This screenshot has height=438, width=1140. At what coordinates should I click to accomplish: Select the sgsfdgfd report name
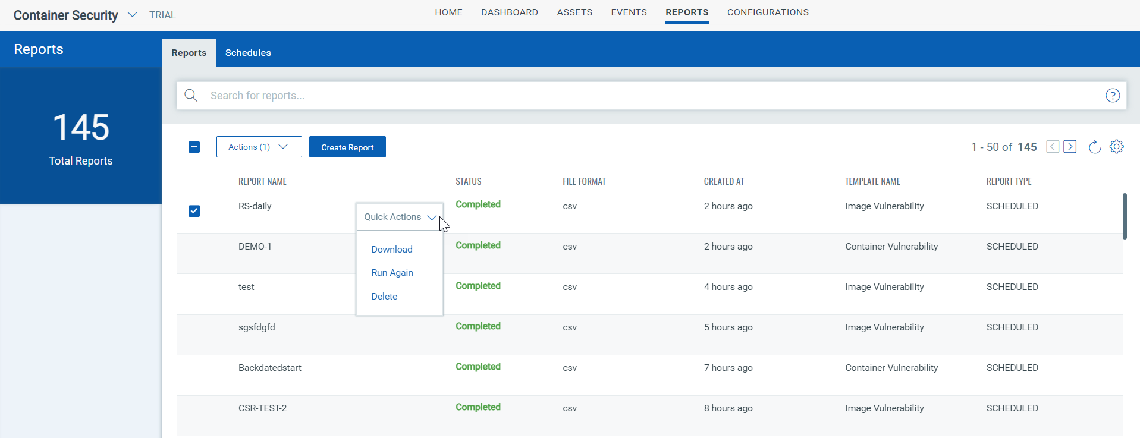256,327
